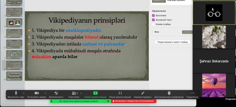Image resolution: width=236 pixels, height=107 pixels.
Task: Select slide 4 thumbnail with two photos
Action: [14, 23]
